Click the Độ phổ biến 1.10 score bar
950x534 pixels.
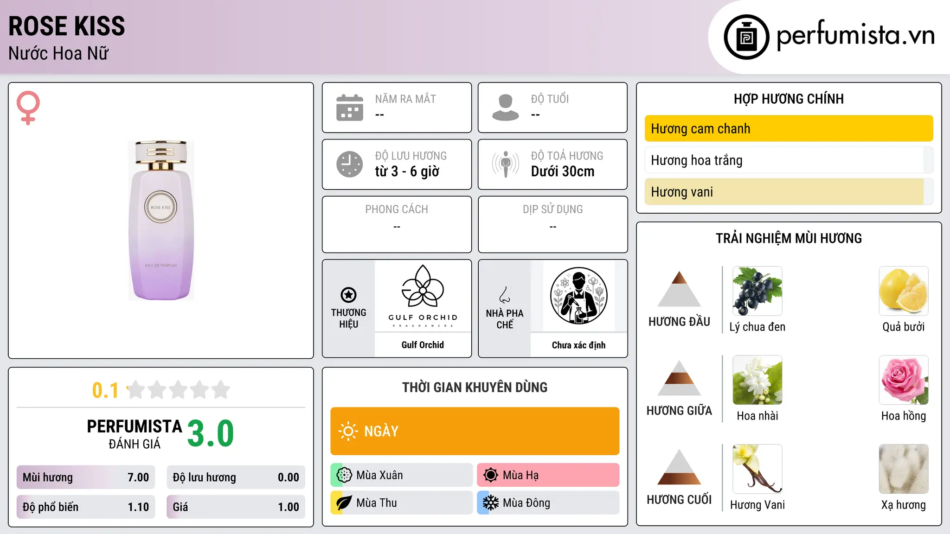pos(86,507)
